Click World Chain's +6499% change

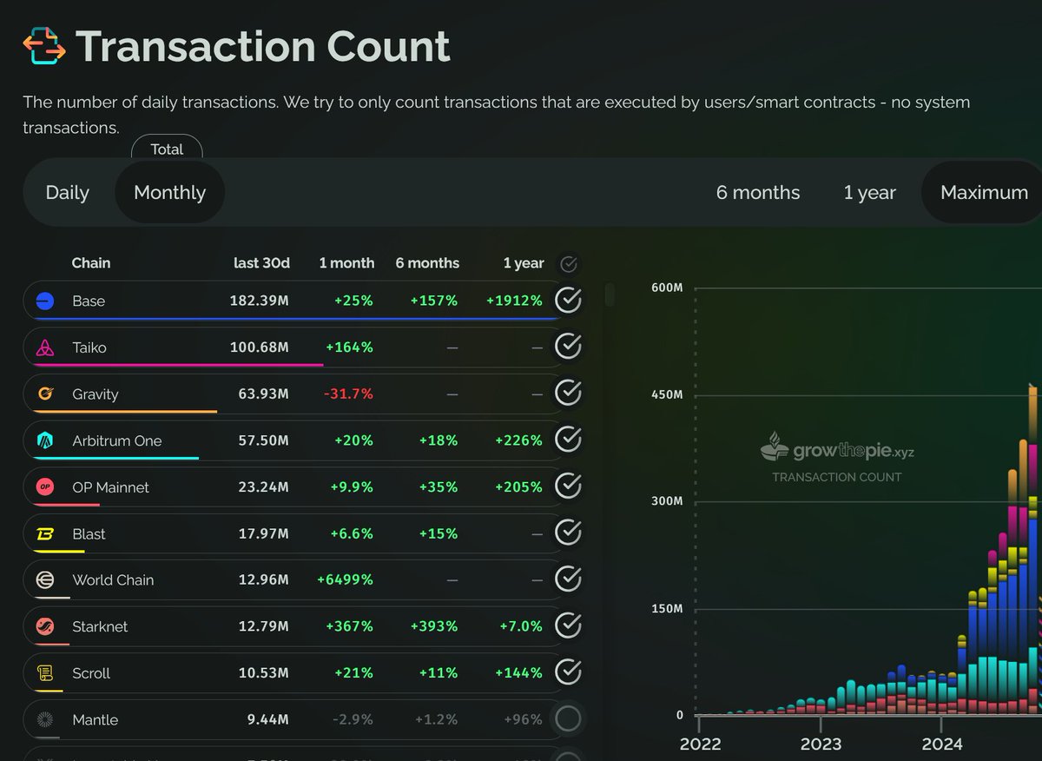pyautogui.click(x=345, y=579)
